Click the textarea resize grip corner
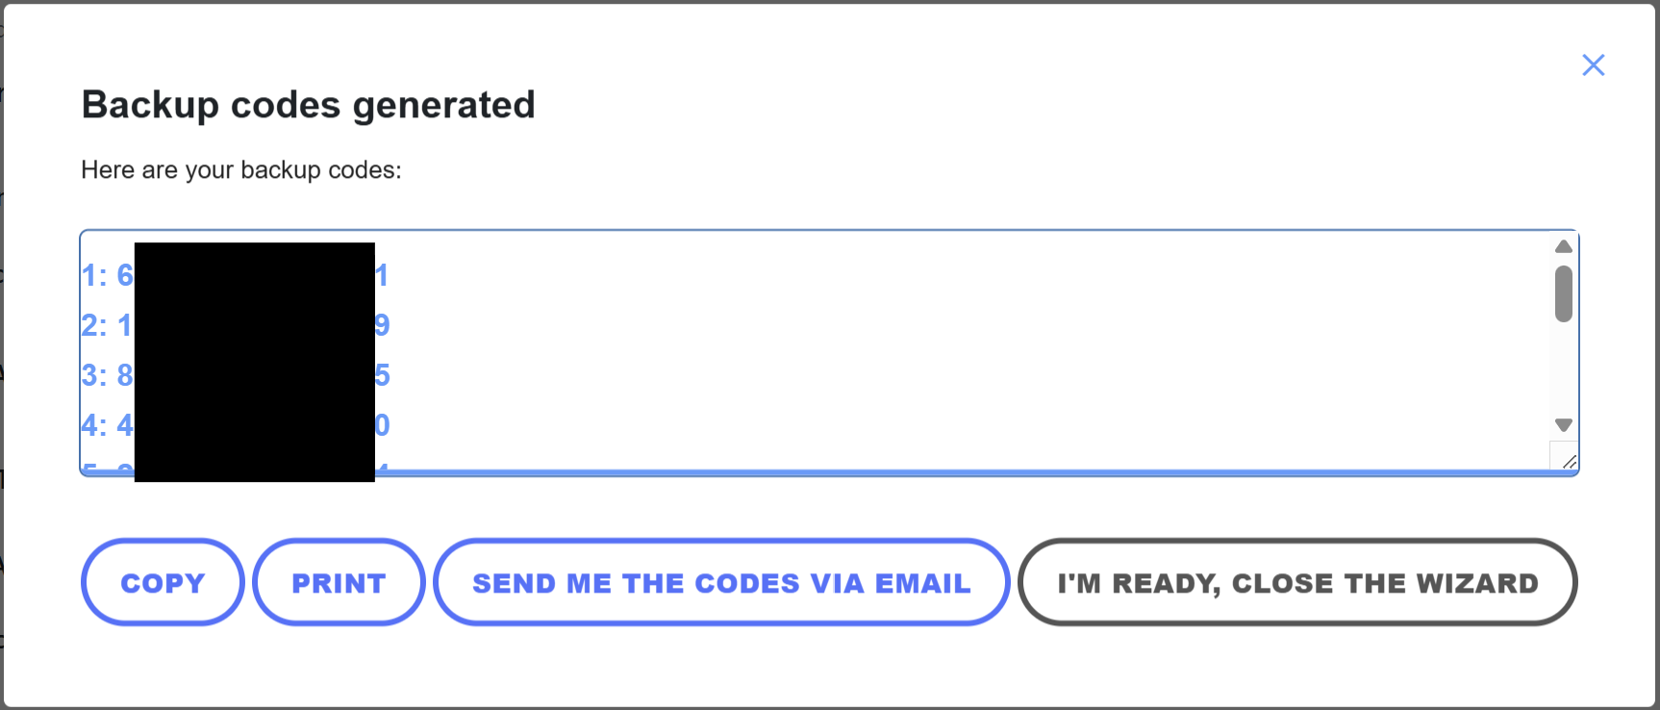Viewport: 1660px width, 710px height. (x=1568, y=461)
